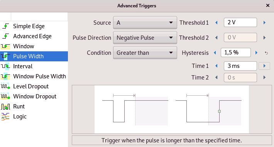Select the Level Dropout trigger icon
This screenshot has width=274, height=147.
(x=5, y=86)
